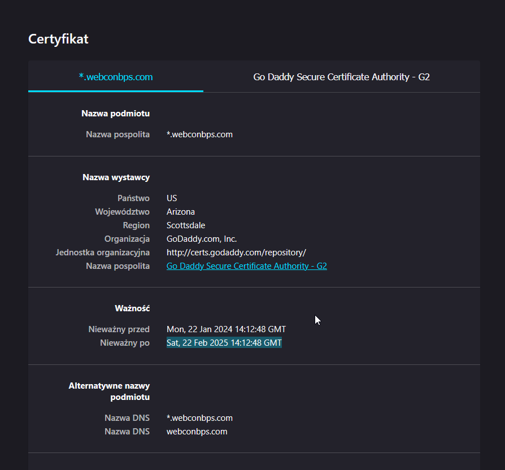505x470 pixels.
Task: Click the subject common name value *.webconbps.com
Action: pos(199,134)
